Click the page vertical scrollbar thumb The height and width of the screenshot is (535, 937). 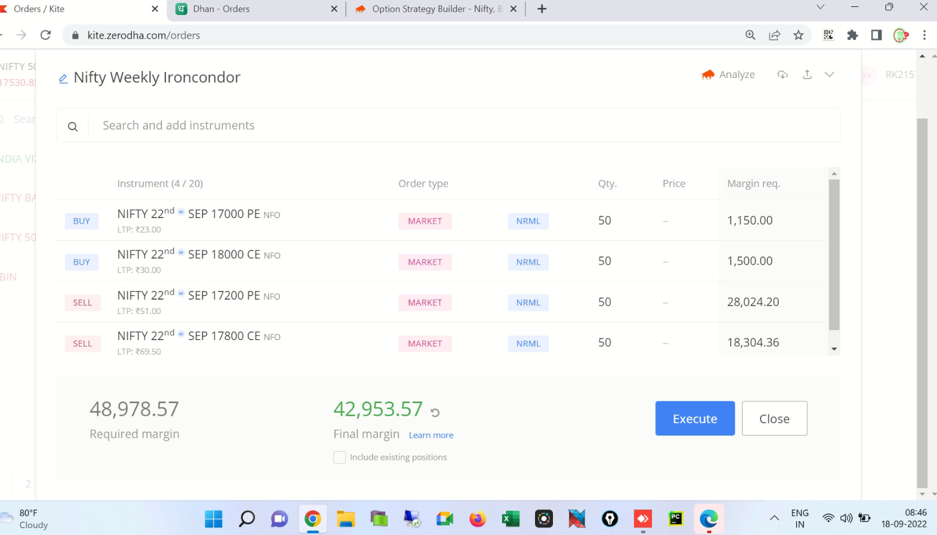point(922,303)
